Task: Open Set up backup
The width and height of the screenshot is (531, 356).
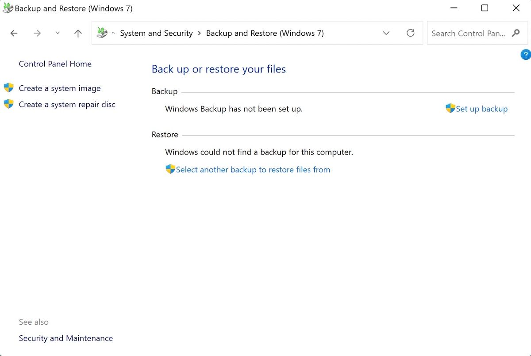Action: (481, 109)
